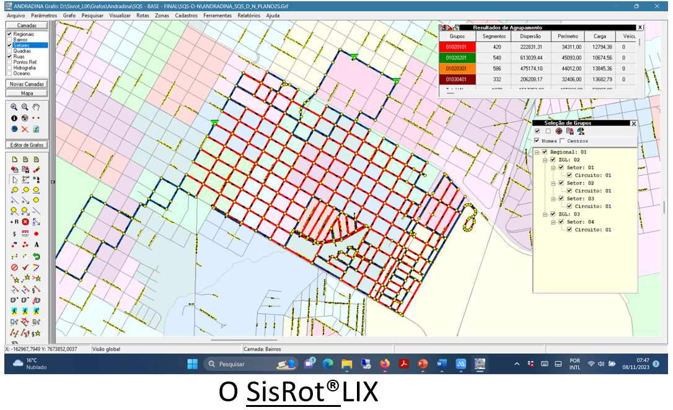
Task: Click the +R tool icon
Action: 14,222
